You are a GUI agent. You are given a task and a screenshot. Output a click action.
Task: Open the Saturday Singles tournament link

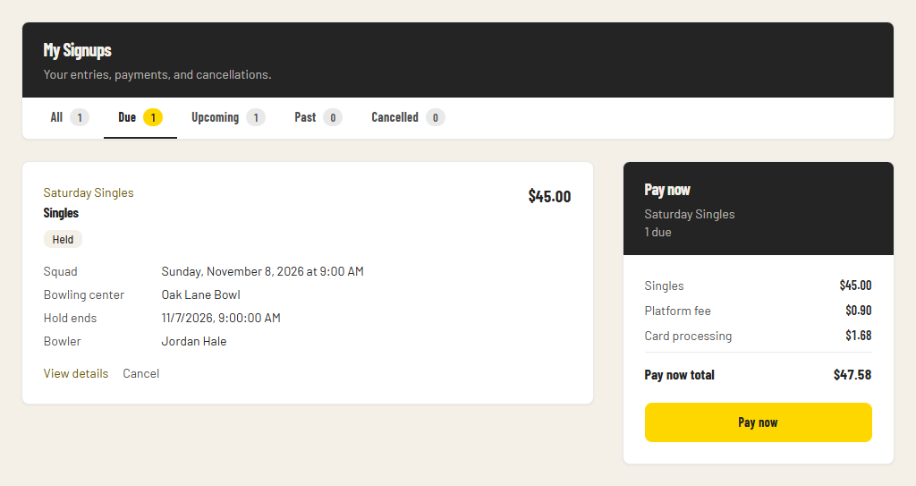[x=89, y=193]
